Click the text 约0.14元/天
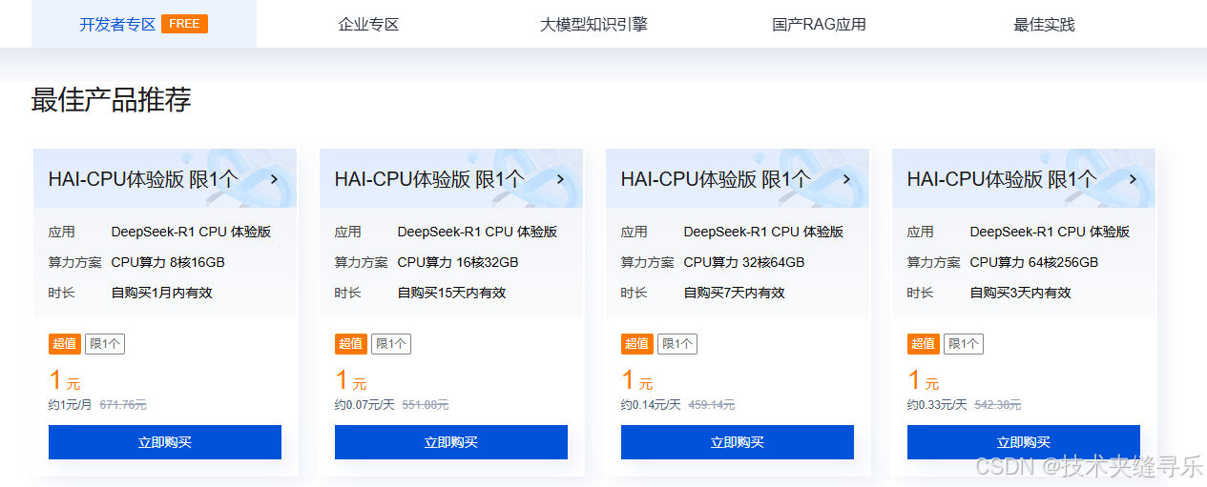This screenshot has width=1207, height=487. pyautogui.click(x=651, y=405)
